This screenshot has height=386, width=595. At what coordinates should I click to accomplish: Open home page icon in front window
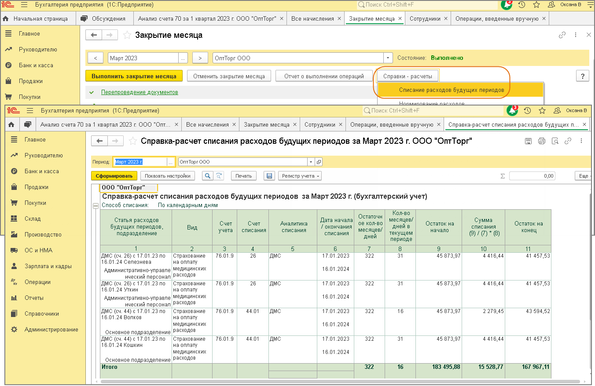(x=11, y=125)
